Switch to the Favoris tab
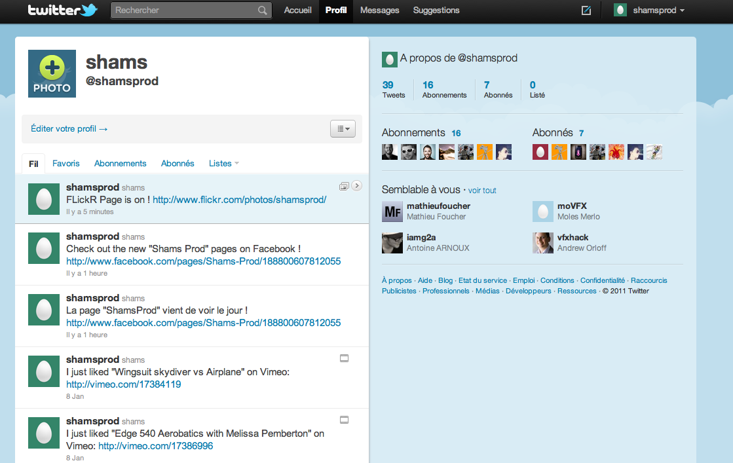The width and height of the screenshot is (733, 463). (66, 163)
